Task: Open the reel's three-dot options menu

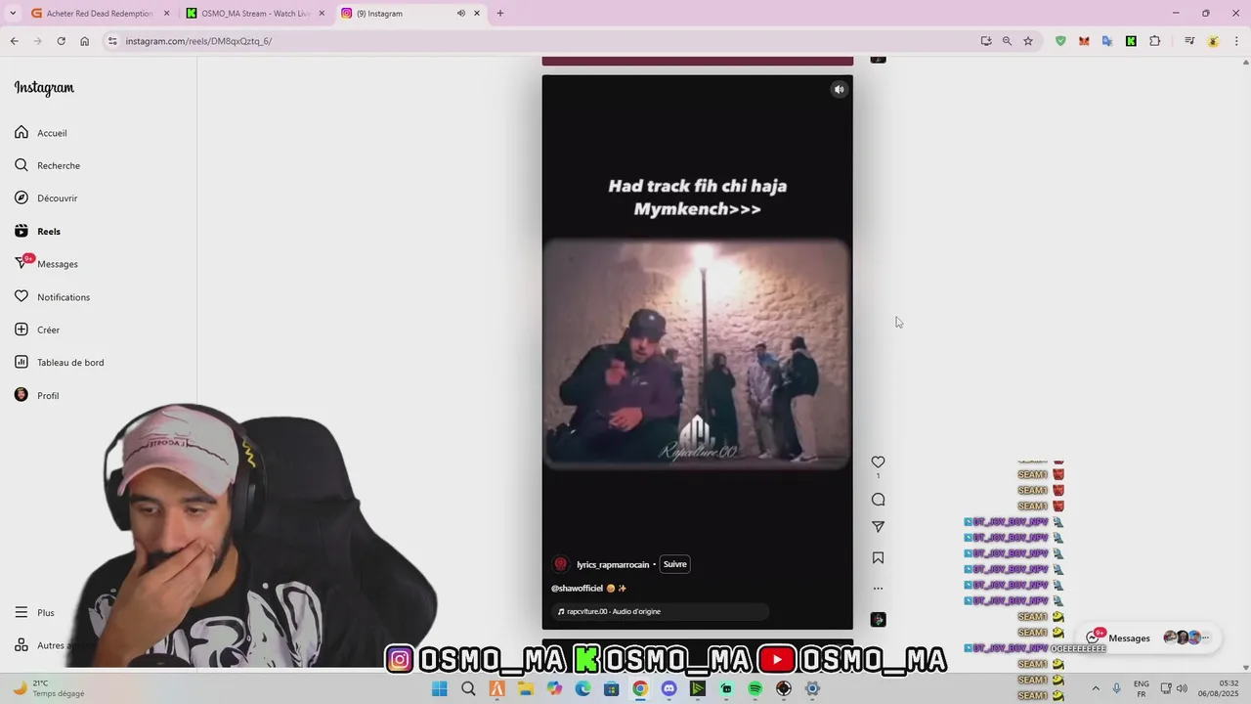Action: click(x=878, y=589)
